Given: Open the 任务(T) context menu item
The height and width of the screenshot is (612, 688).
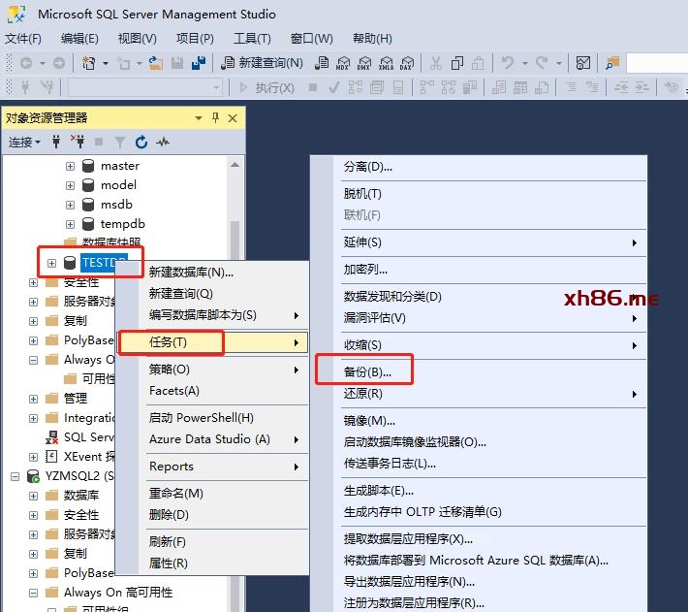Looking at the screenshot, I should click(x=170, y=342).
